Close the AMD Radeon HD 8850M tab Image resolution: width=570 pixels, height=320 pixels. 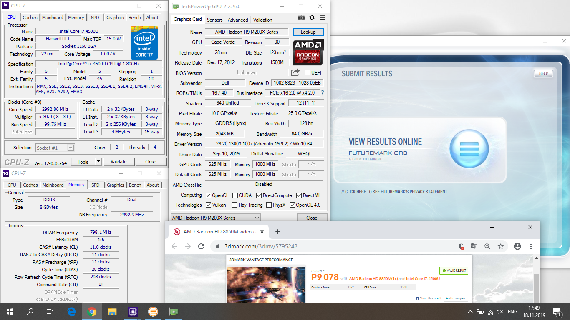(262, 232)
